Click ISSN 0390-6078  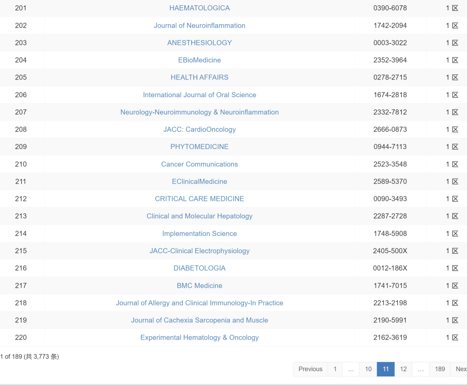pyautogui.click(x=390, y=8)
